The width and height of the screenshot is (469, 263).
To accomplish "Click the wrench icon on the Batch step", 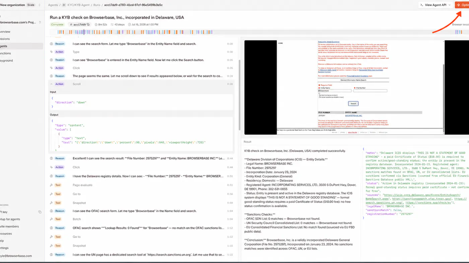I will point(52,219).
